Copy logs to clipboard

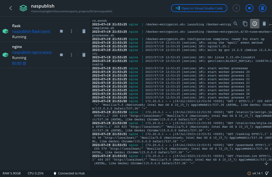tap(245, 23)
